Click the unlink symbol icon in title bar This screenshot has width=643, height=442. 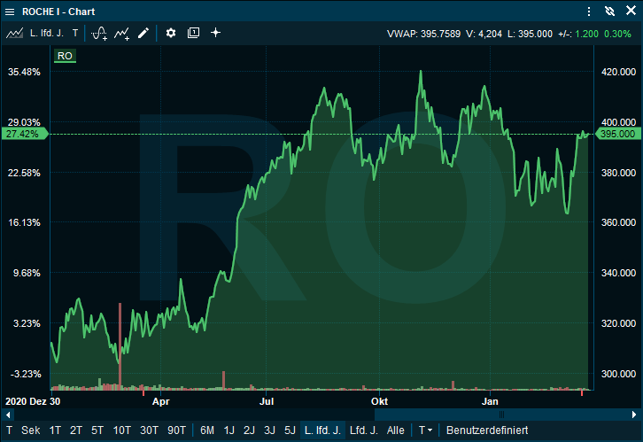(x=609, y=12)
